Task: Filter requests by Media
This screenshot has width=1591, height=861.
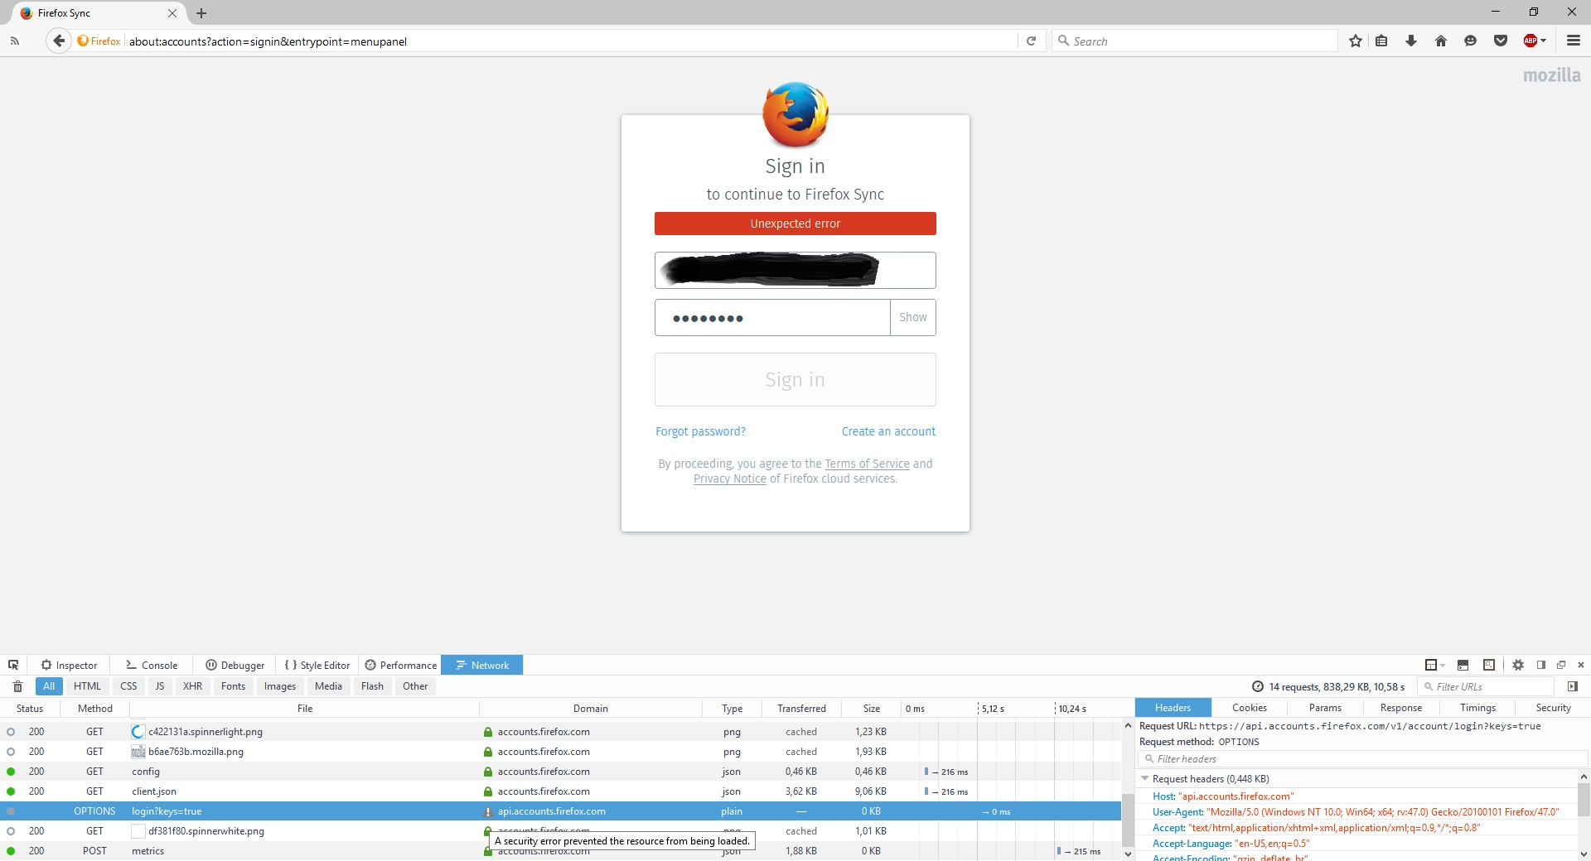Action: pyautogui.click(x=328, y=686)
